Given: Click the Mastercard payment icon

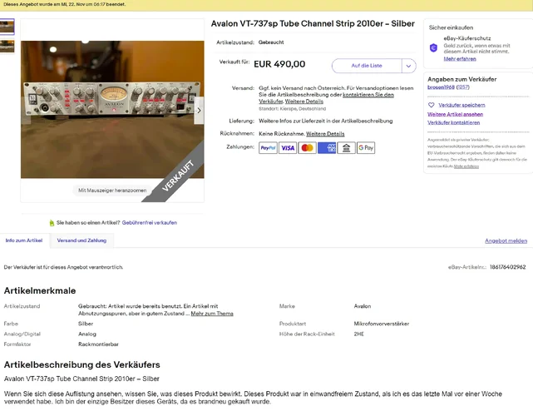Looking at the screenshot, I should click(x=308, y=148).
